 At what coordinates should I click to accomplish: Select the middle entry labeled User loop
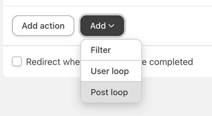click(111, 71)
